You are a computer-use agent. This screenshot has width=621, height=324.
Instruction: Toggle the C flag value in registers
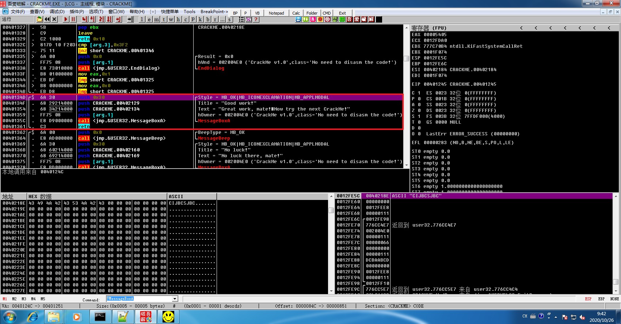pos(419,93)
